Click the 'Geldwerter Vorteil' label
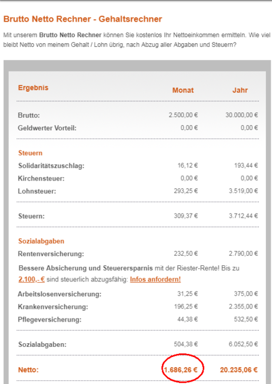 tap(47, 128)
